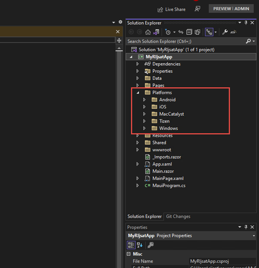Toggle Categorized view in Properties panel

(x=131, y=245)
